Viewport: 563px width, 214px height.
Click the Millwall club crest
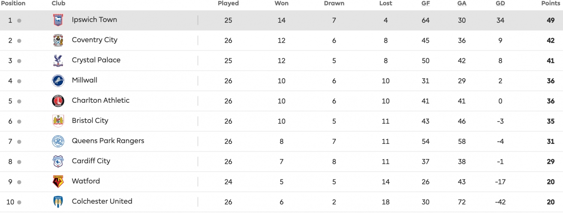coord(58,80)
